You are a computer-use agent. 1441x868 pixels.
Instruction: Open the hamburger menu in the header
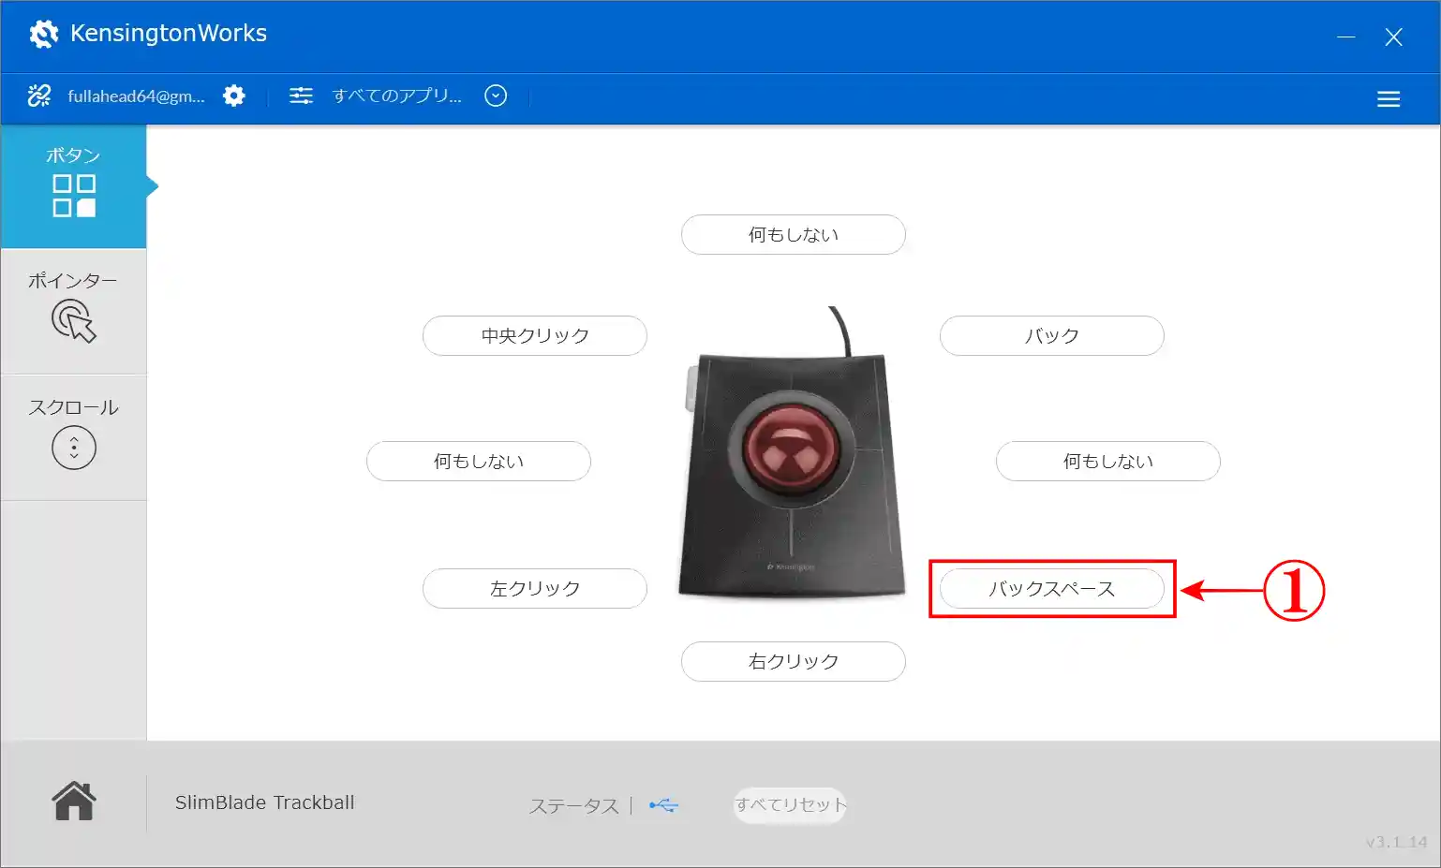(1389, 99)
